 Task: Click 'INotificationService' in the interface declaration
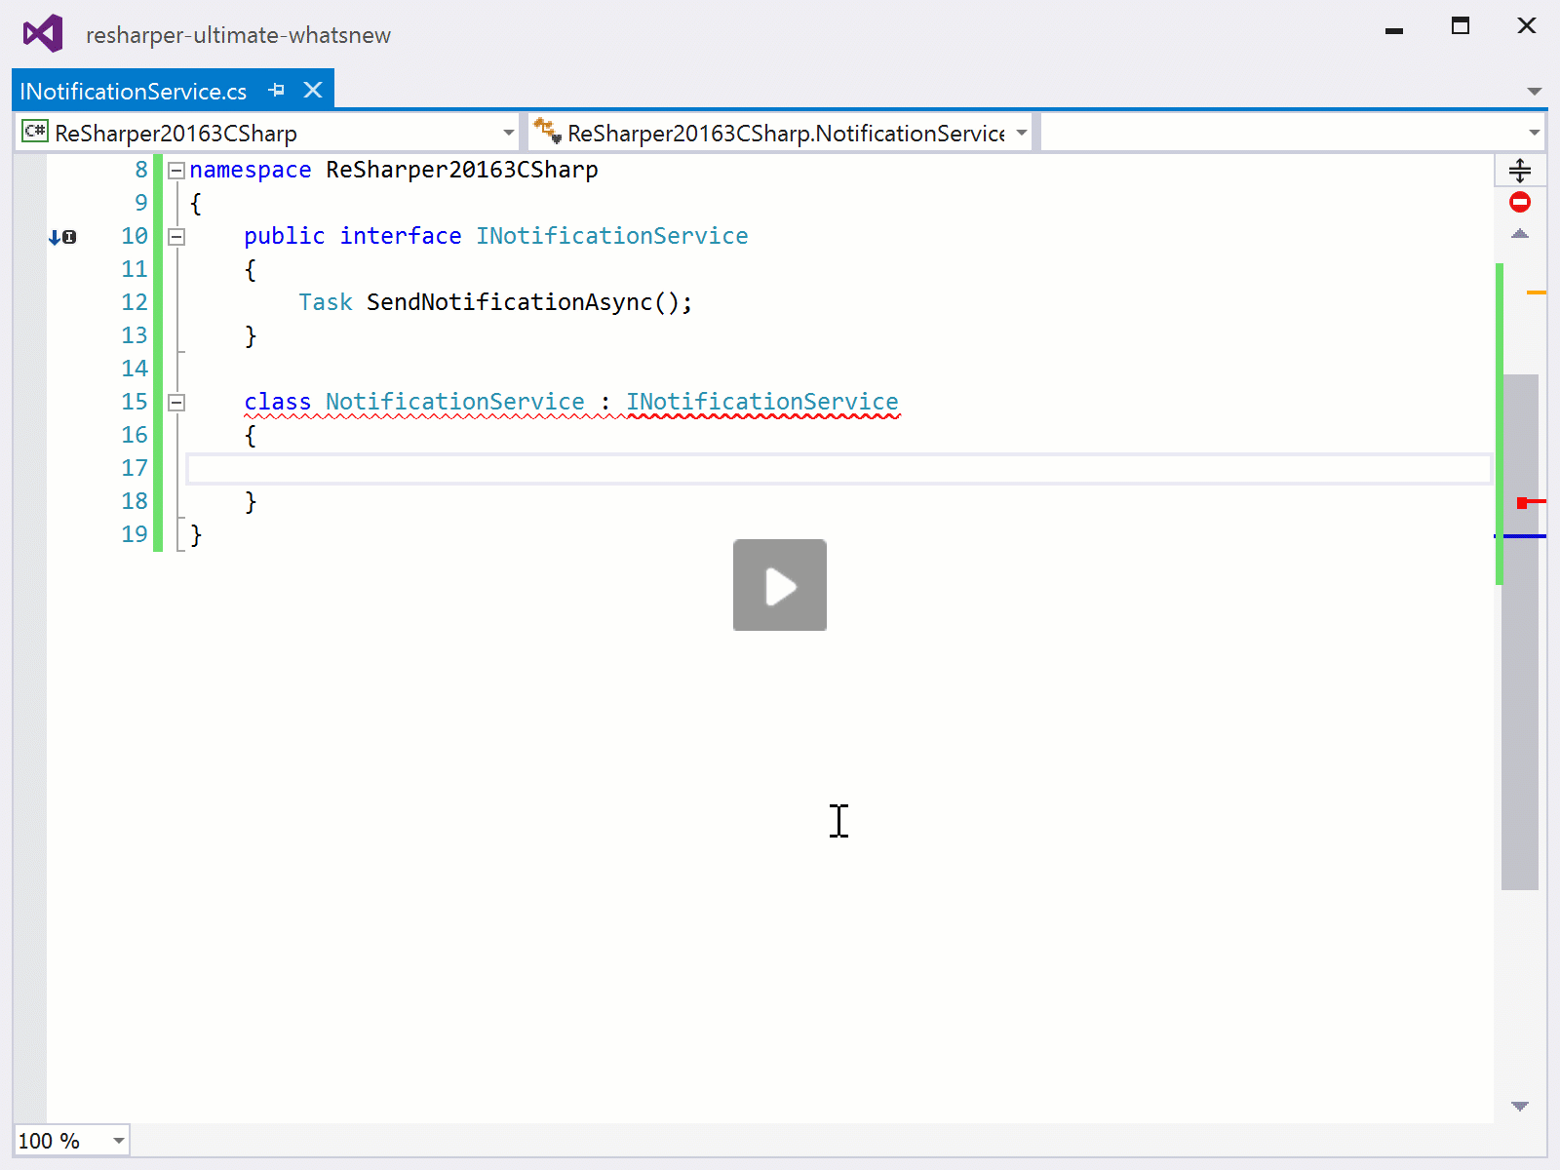pyautogui.click(x=612, y=236)
